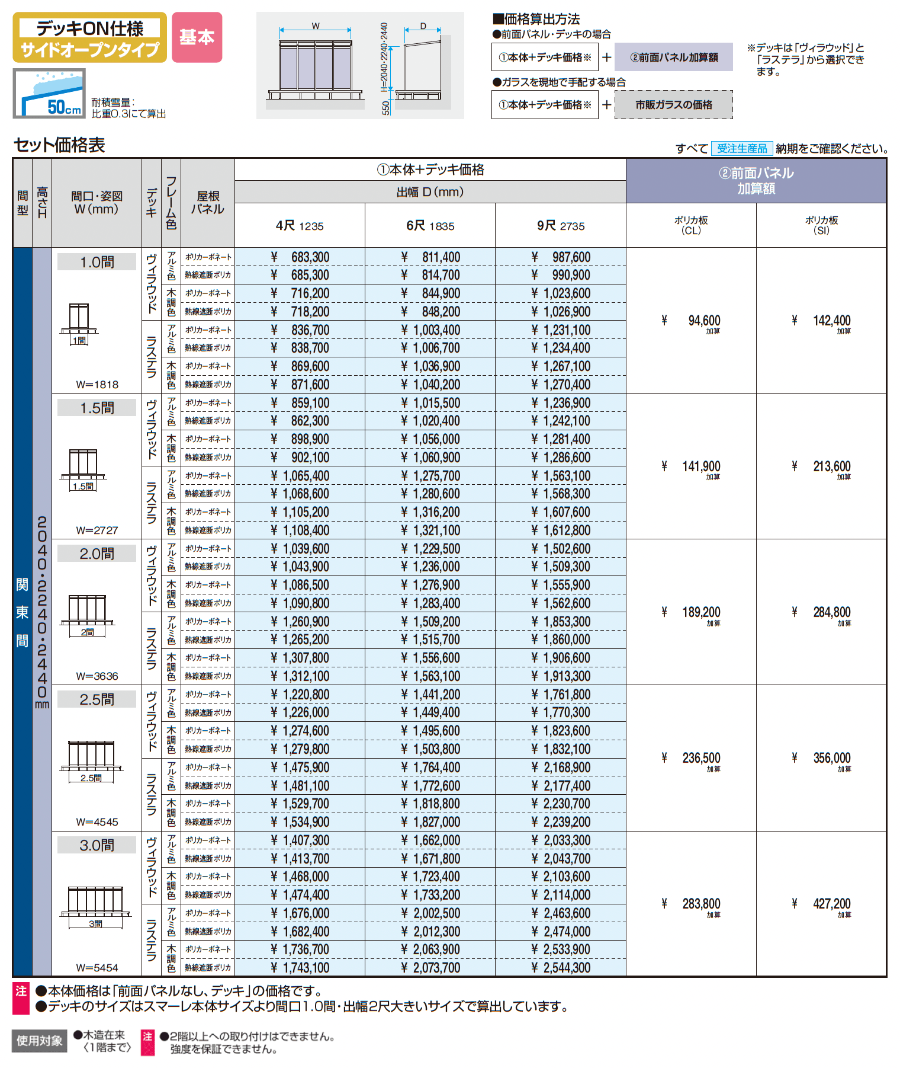The width and height of the screenshot is (900, 1068).
Task: Click the 受注生産品 label
Action: point(741,148)
